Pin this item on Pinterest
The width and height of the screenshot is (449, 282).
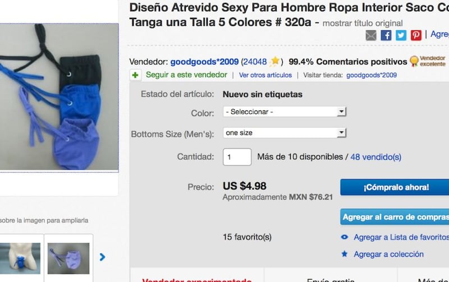coord(416,35)
